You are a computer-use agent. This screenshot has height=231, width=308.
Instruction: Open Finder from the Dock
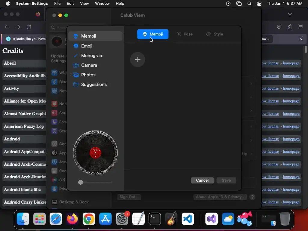tap(23, 219)
